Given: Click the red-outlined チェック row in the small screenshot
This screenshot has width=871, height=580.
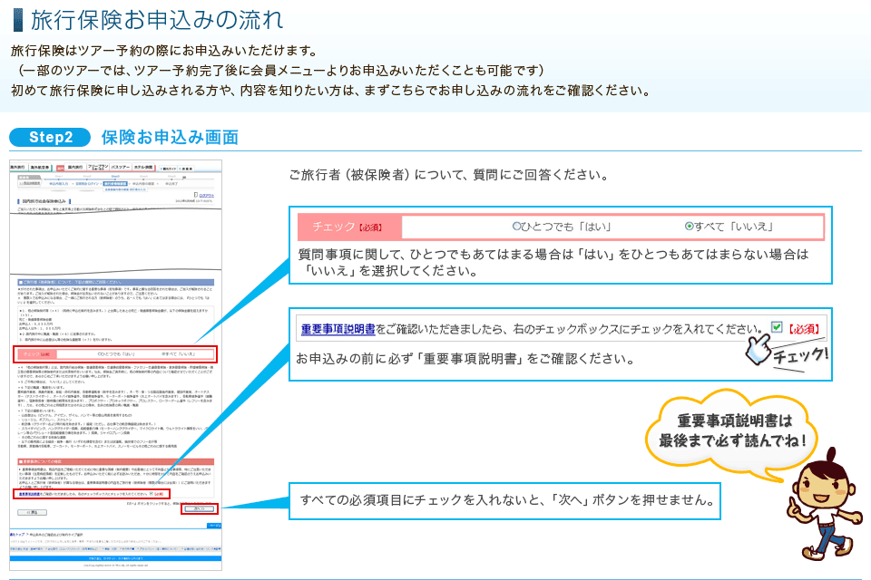Looking at the screenshot, I should point(115,353).
